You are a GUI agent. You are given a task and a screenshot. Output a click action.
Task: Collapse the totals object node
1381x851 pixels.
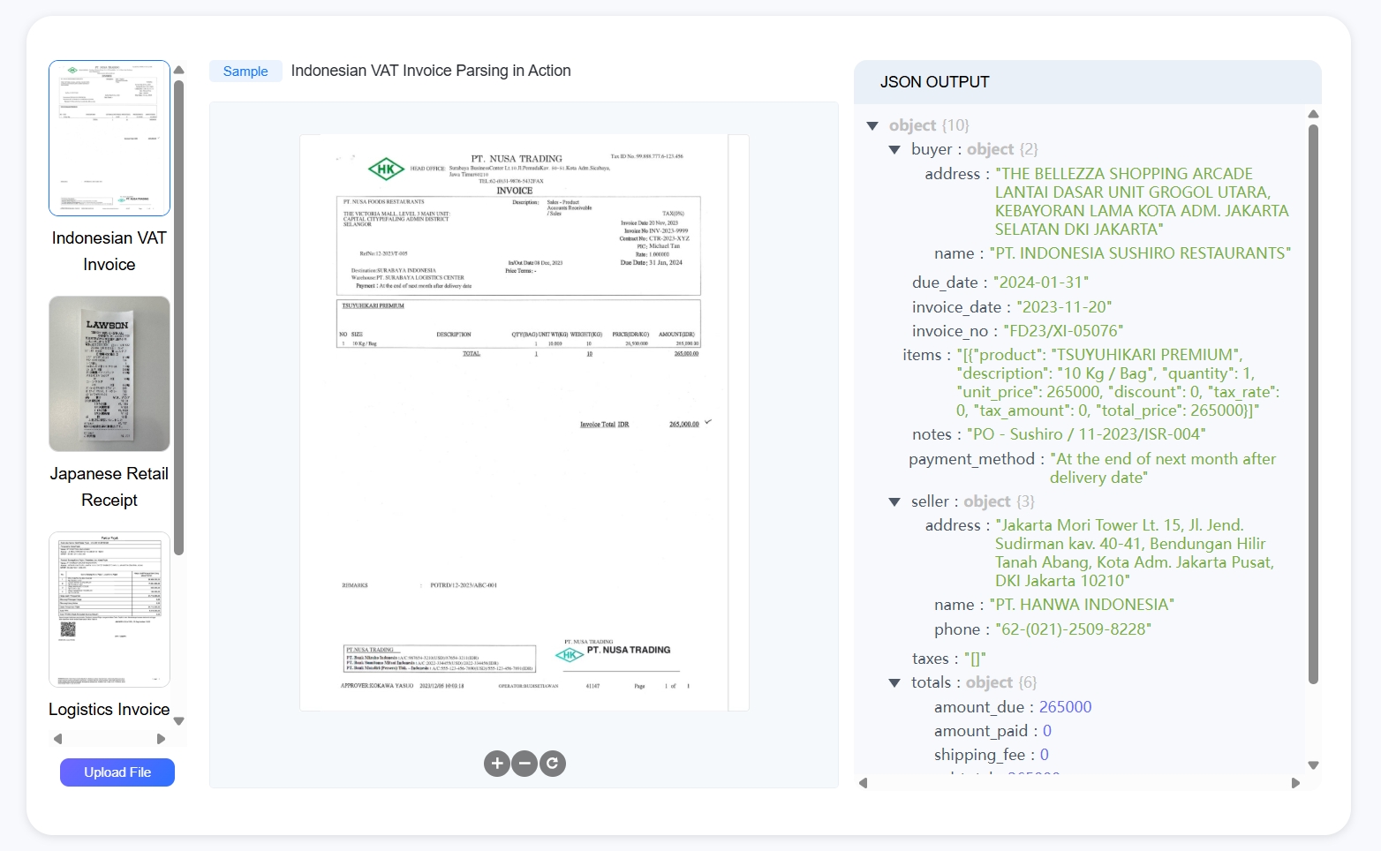coord(894,683)
